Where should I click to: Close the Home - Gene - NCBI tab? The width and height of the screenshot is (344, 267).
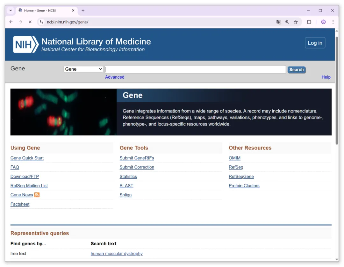pyautogui.click(x=73, y=10)
